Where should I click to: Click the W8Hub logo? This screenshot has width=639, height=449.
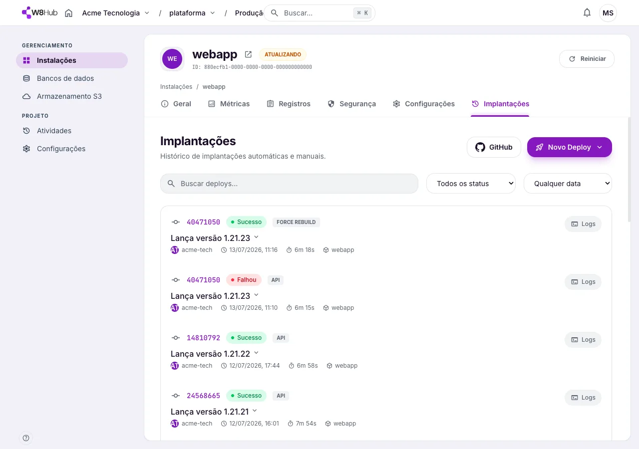click(40, 12)
